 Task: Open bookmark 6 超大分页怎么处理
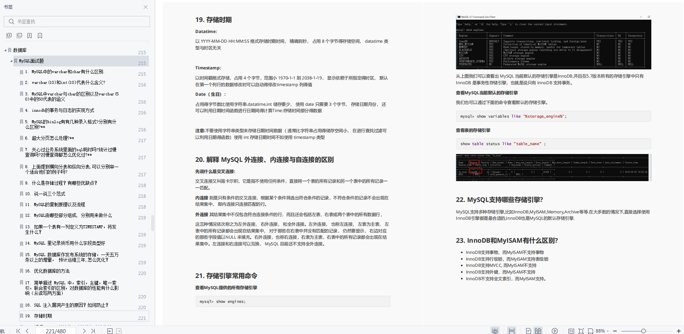[x=49, y=138]
